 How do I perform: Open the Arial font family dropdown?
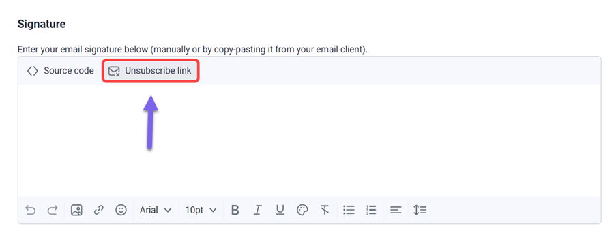(x=156, y=210)
